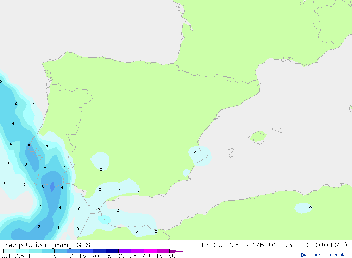Pick the dark blue 20–25 mm legend swatch
Screen dimensions: 352x258
(x=99, y=251)
